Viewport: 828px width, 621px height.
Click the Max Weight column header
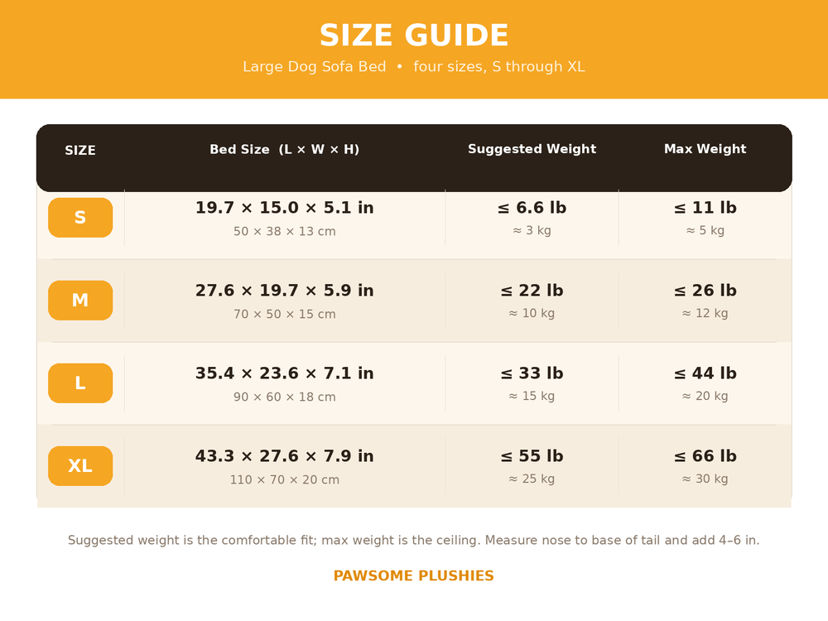tap(705, 149)
